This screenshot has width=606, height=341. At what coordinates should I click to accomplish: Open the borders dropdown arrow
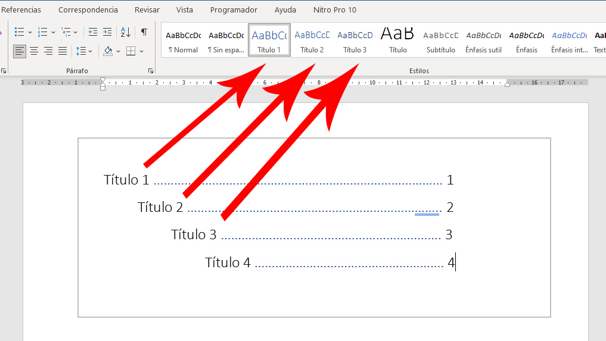pos(142,51)
